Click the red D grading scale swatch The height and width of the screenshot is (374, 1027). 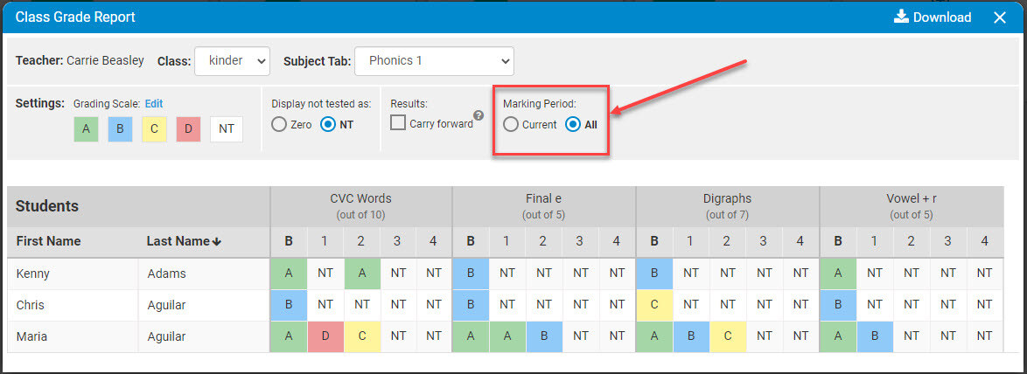click(x=188, y=128)
